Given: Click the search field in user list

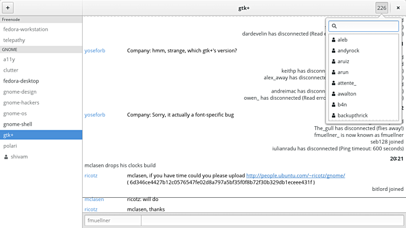Looking at the screenshot, I should coord(364,26).
